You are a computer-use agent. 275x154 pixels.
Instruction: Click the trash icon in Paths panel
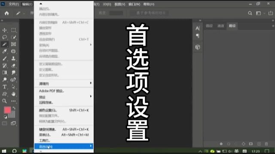point(266,144)
